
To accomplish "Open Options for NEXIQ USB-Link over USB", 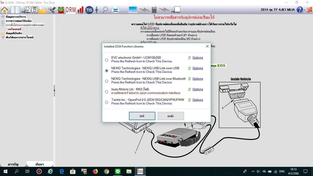I will (x=197, y=68).
